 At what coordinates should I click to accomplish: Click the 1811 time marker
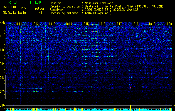pos(19,24)
